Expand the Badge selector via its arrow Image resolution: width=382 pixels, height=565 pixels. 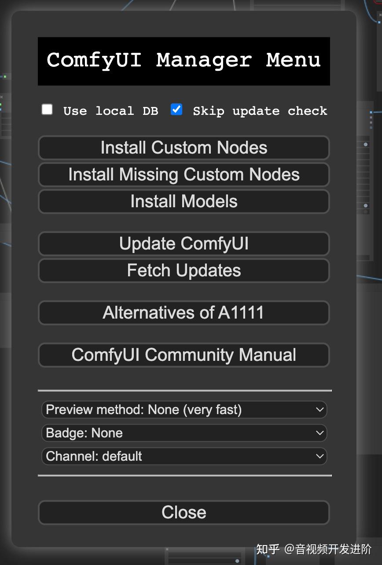click(x=320, y=433)
